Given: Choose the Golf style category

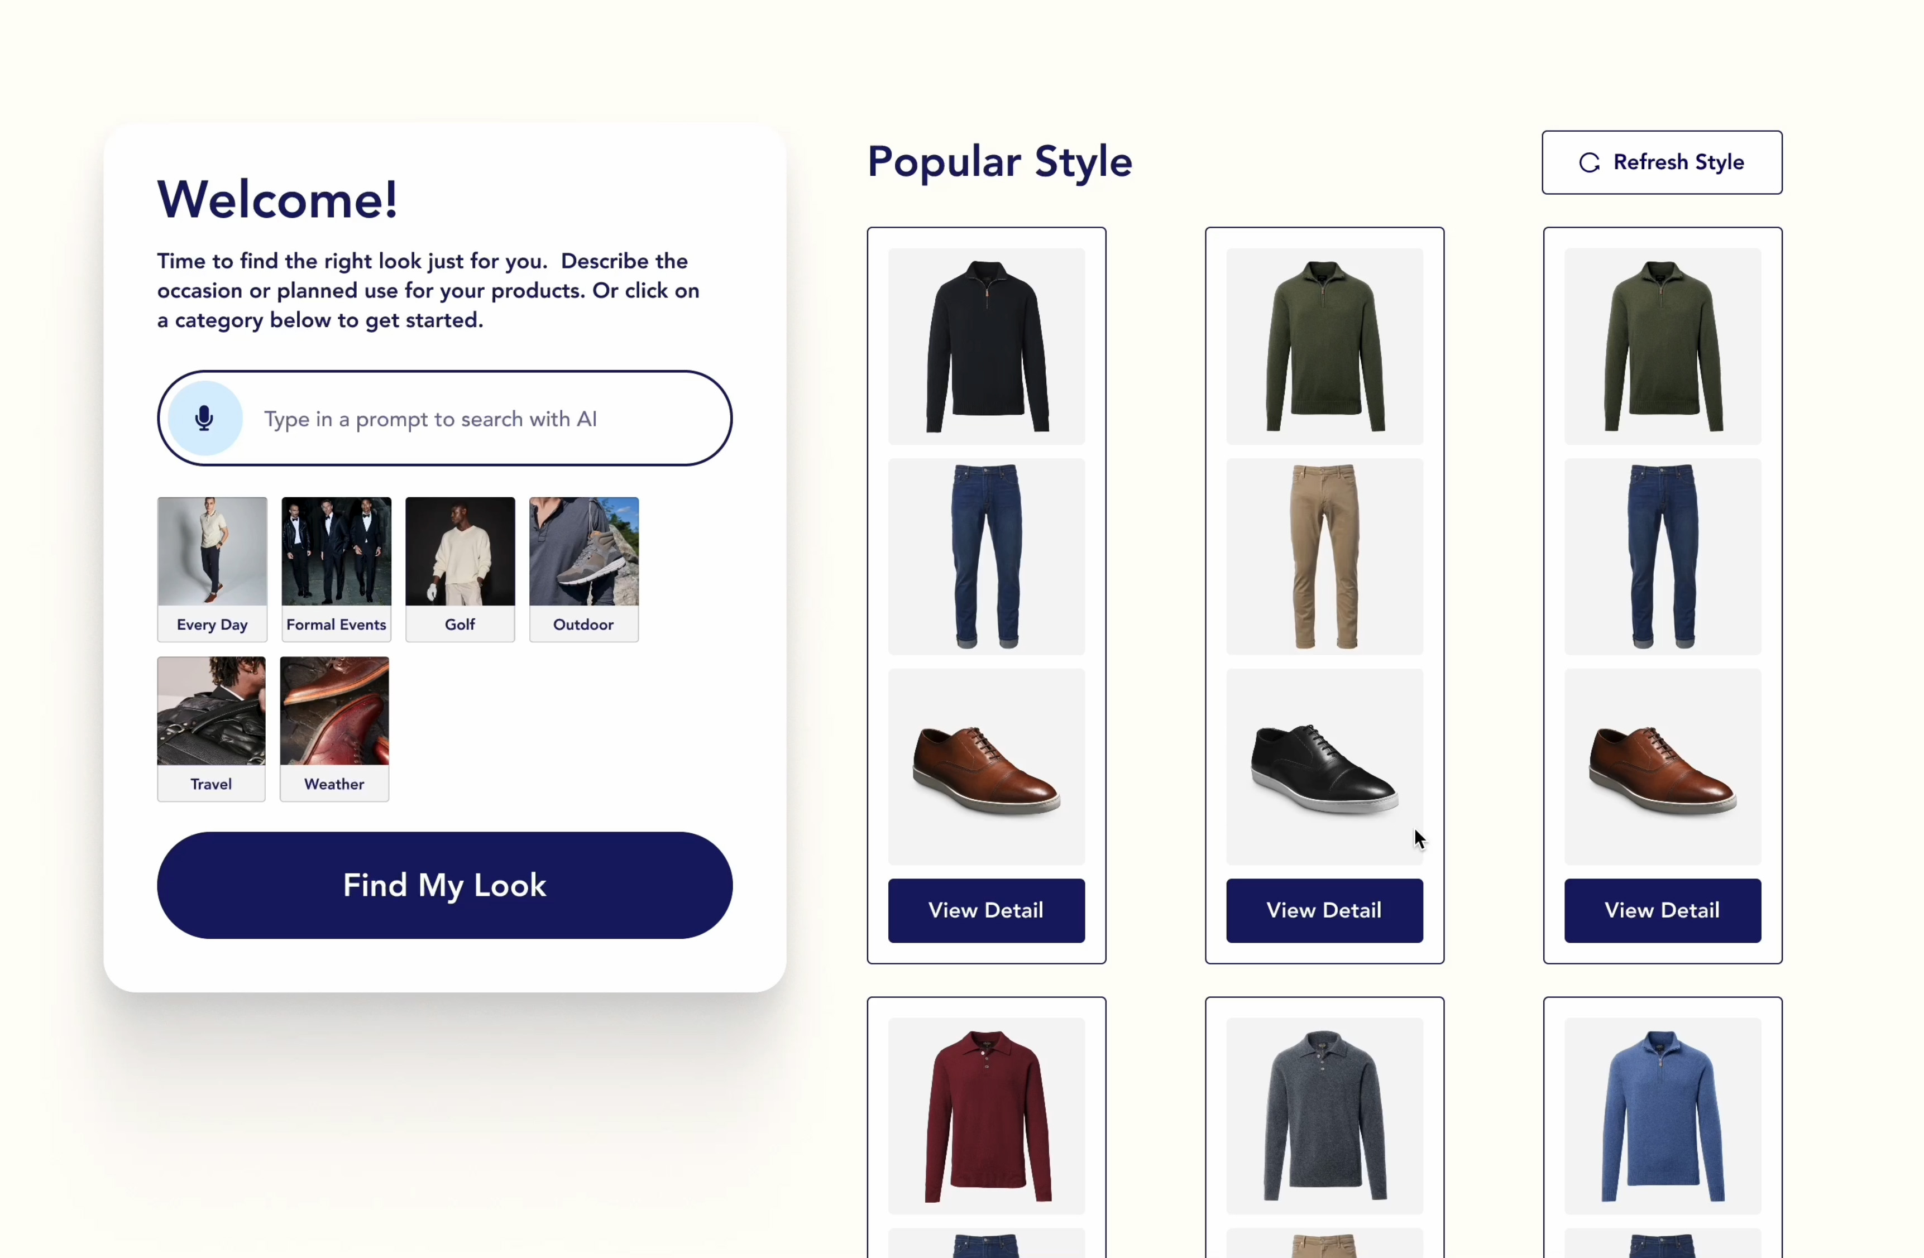Looking at the screenshot, I should (x=459, y=568).
